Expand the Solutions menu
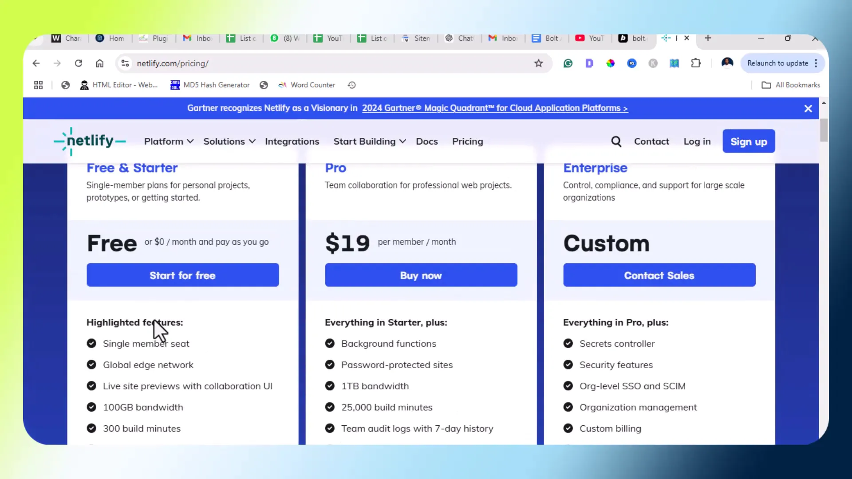The image size is (852, 479). point(229,141)
